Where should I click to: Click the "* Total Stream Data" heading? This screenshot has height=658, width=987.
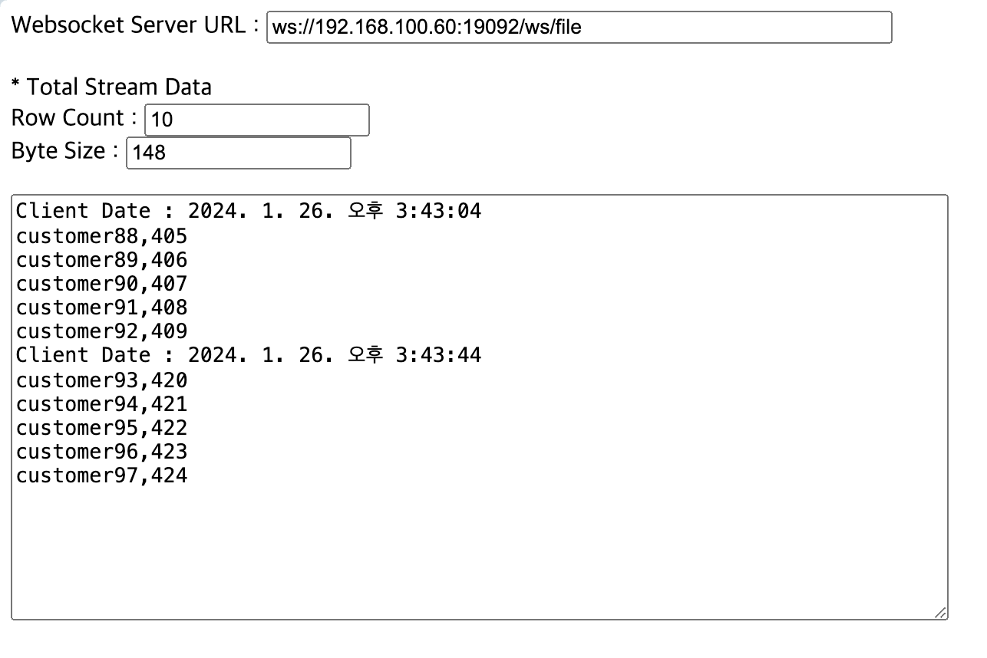coord(111,87)
